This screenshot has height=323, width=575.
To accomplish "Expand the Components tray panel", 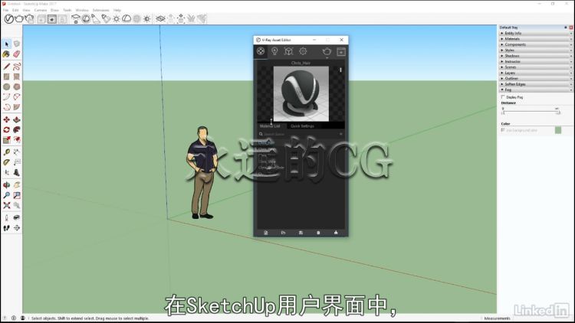I will point(535,44).
